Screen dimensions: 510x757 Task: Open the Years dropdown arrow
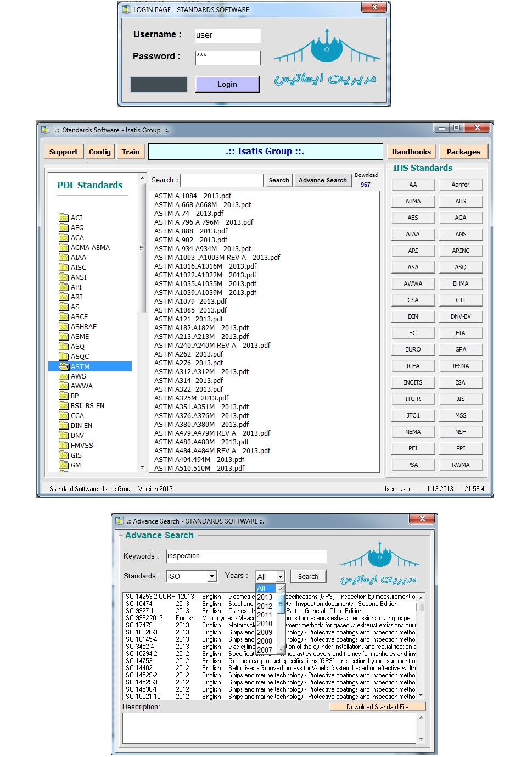(280, 577)
